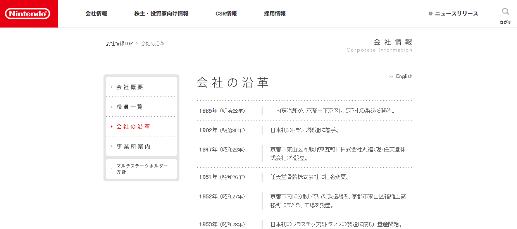Click the 1889年 timeline entry
Viewport: 517px width, 229px height.
pyautogui.click(x=208, y=111)
